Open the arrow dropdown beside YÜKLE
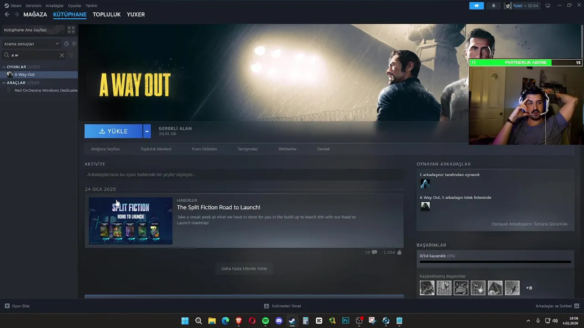Screen dimensions: 584x328 pyautogui.click(x=147, y=131)
